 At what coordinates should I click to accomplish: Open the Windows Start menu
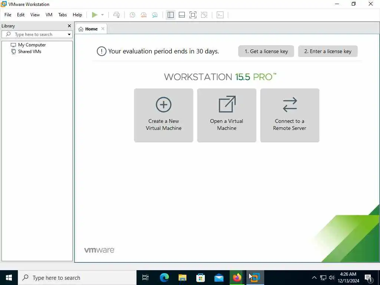pyautogui.click(x=9, y=278)
